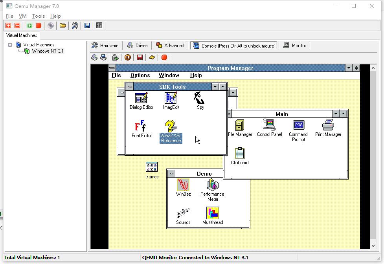
Task: Select the Virtual Machines side panel tab
Action: (22, 35)
